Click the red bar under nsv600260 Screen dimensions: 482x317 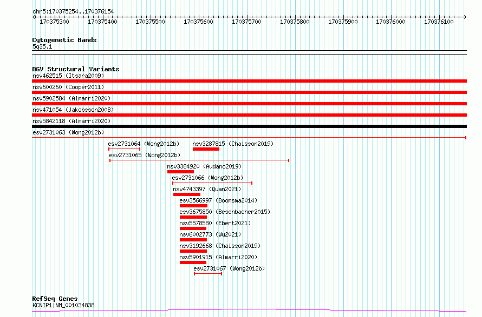pyautogui.click(x=249, y=92)
